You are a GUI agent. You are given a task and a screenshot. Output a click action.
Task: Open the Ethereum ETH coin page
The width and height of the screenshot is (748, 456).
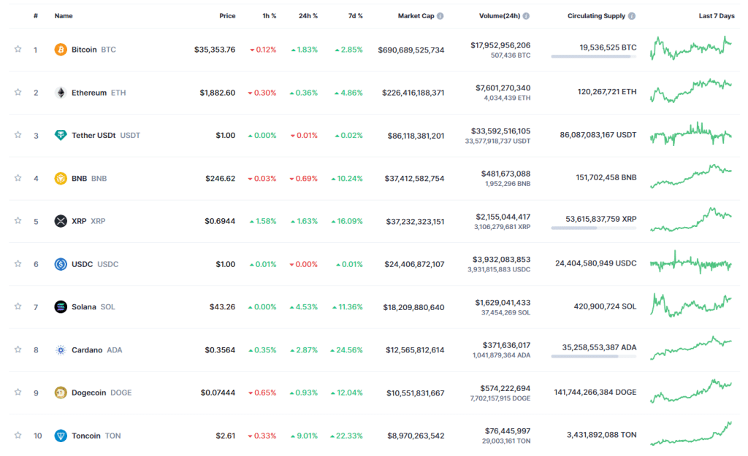(x=99, y=93)
